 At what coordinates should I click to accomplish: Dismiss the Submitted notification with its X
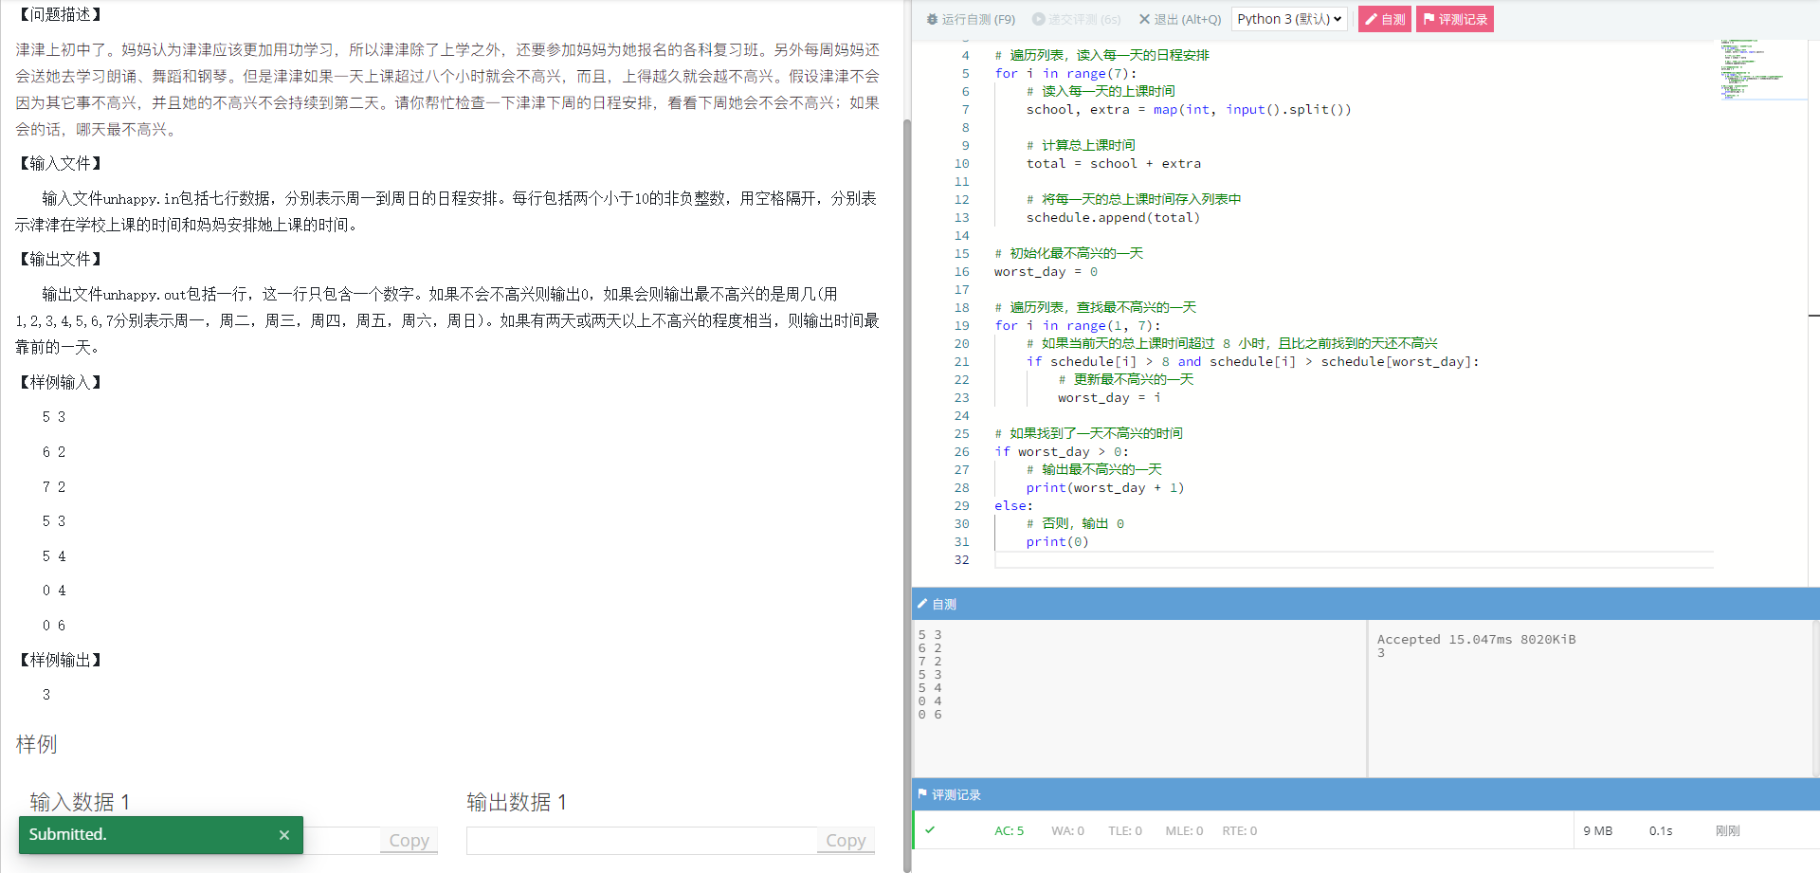click(284, 835)
